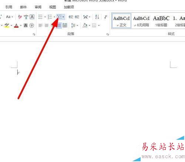Expand the font color dropdown arrow

coord(21,26)
